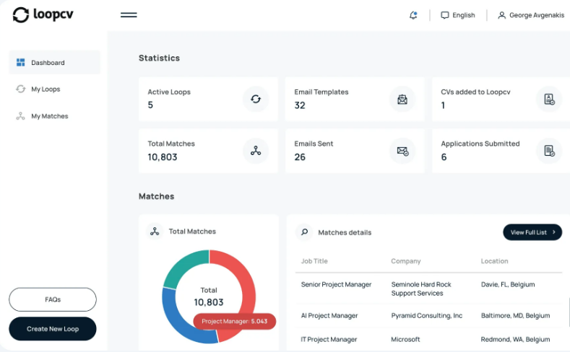570x352 pixels.
Task: Click the Email Templates envelope icon
Action: (x=402, y=99)
